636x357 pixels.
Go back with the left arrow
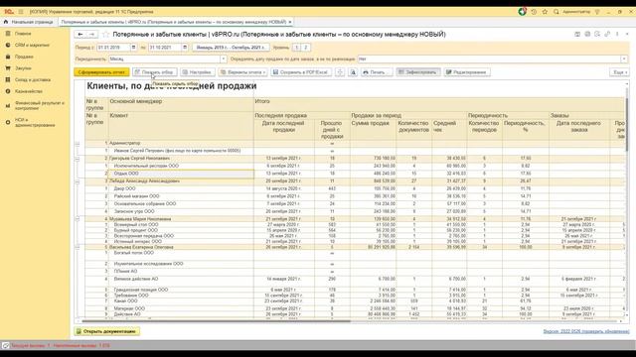[80, 35]
